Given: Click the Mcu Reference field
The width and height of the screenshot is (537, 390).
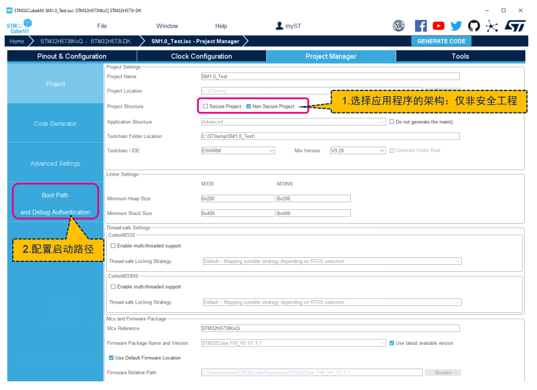Looking at the screenshot, I should tap(330, 329).
